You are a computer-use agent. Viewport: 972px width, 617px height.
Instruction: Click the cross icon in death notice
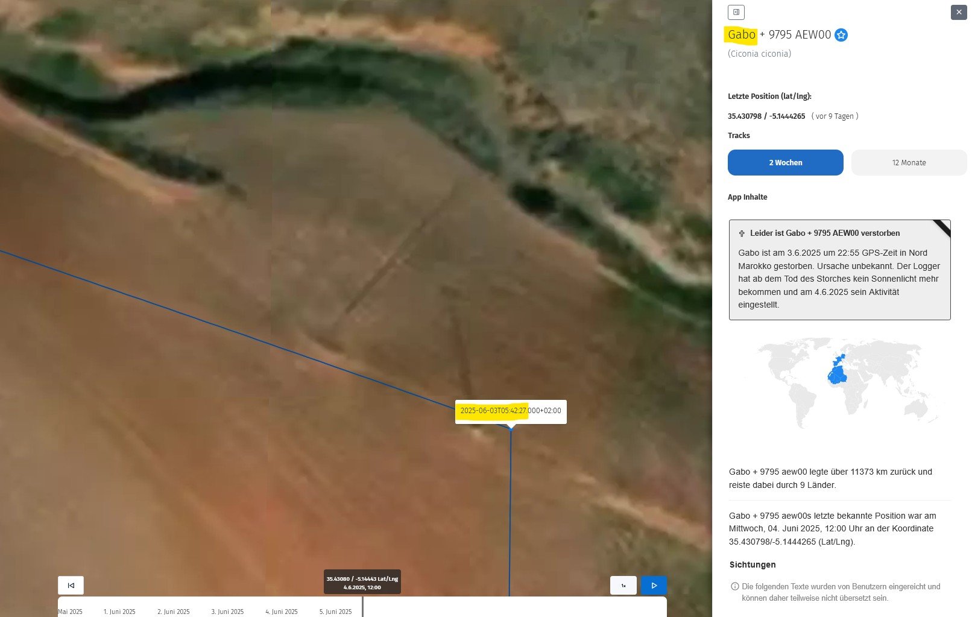(x=742, y=233)
